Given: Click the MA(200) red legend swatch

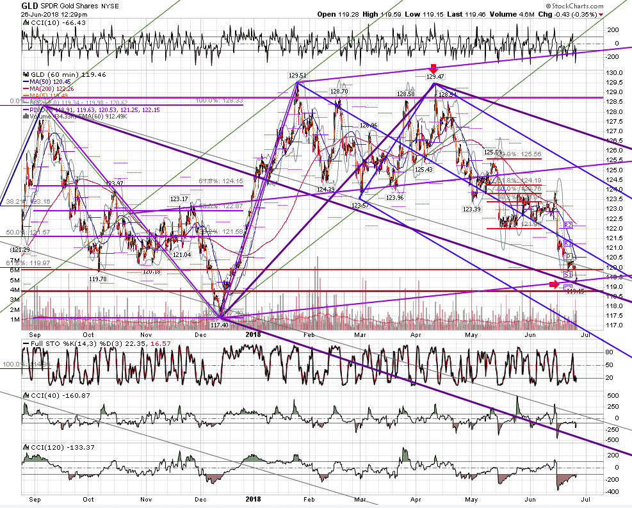Looking at the screenshot, I should tap(26, 88).
